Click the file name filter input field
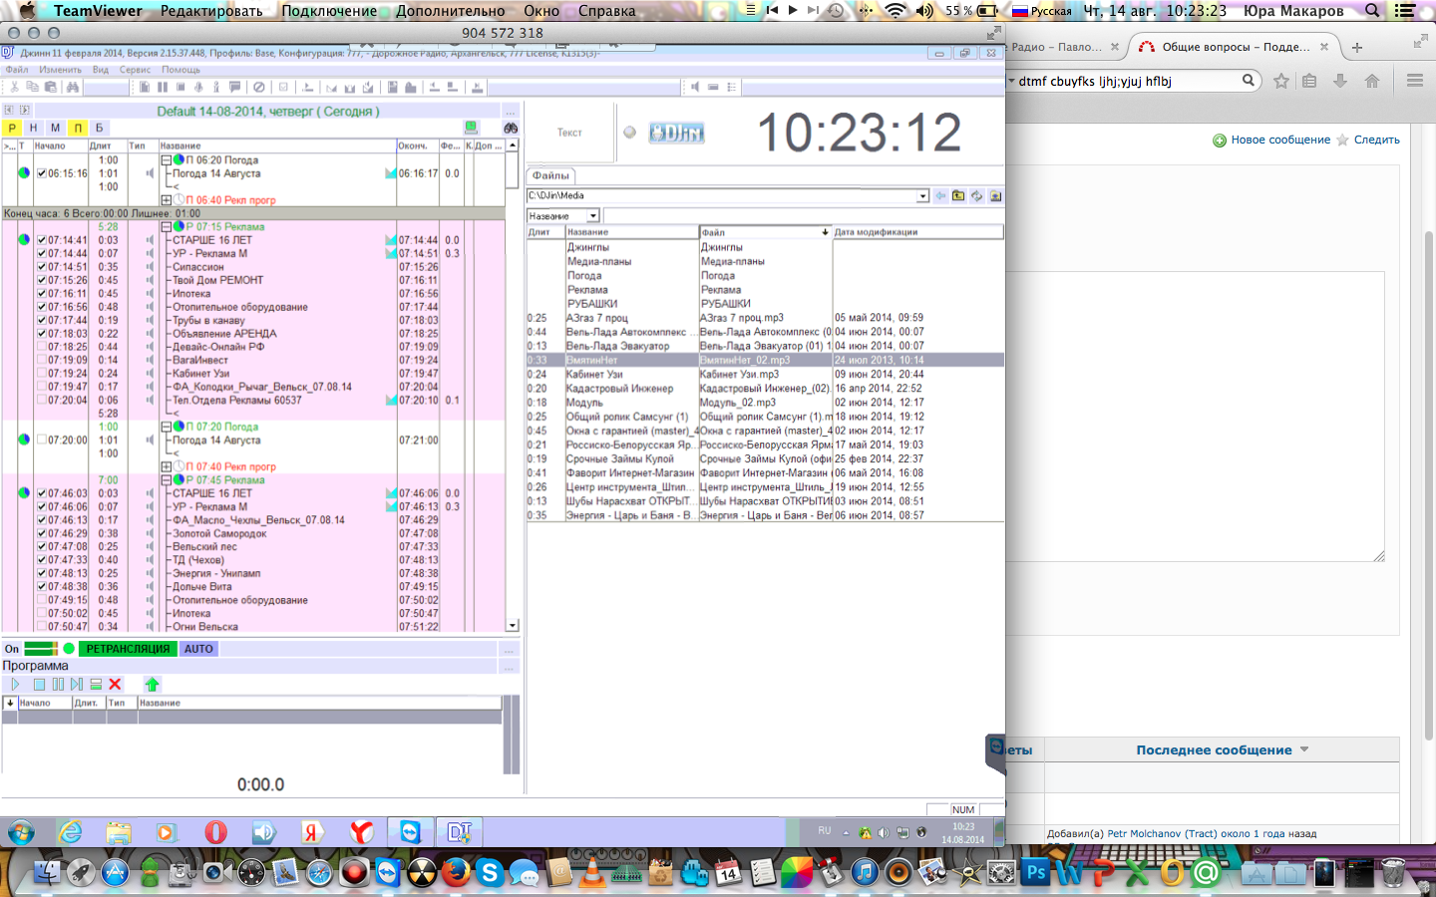1436x897 pixels. (803, 216)
